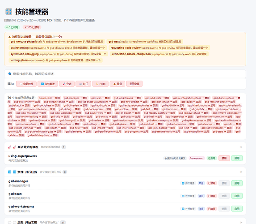Click the 并行任务 icon badge in the gsd-manager row
The height and width of the screenshot is (224, 256).
point(188,183)
